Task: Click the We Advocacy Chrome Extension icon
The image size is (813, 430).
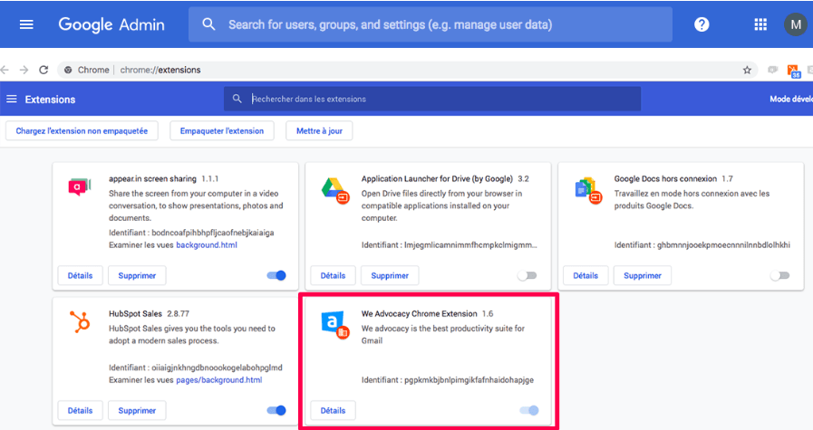Action: tap(335, 325)
